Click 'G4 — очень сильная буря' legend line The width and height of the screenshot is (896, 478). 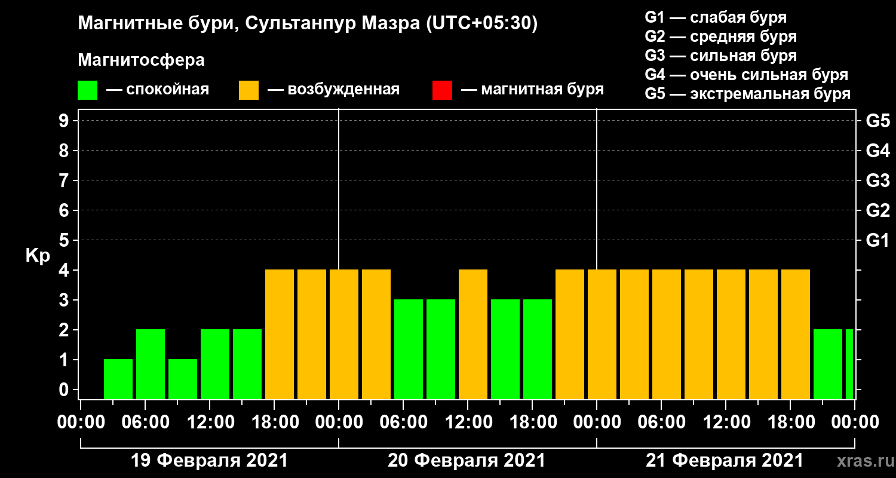[x=746, y=75]
